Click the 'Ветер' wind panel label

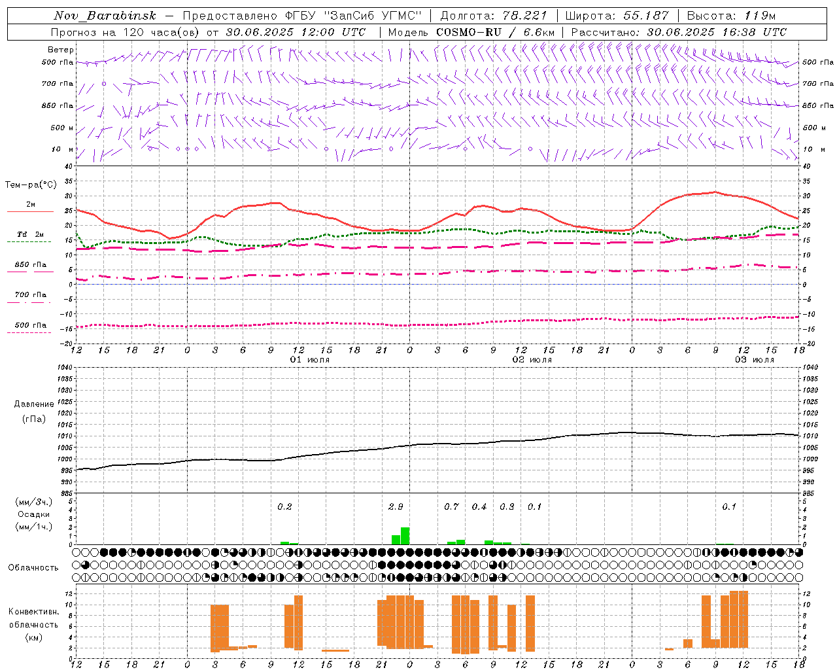coord(61,50)
